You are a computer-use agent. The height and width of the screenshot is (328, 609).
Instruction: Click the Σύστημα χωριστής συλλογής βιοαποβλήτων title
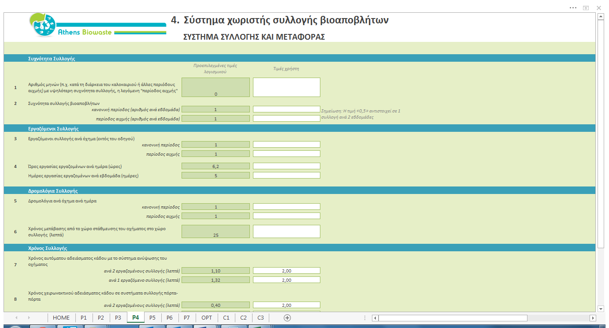click(286, 20)
